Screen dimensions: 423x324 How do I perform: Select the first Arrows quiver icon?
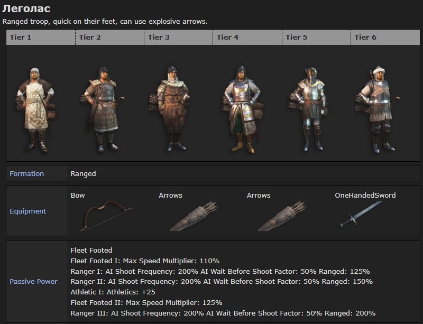tap(186, 216)
